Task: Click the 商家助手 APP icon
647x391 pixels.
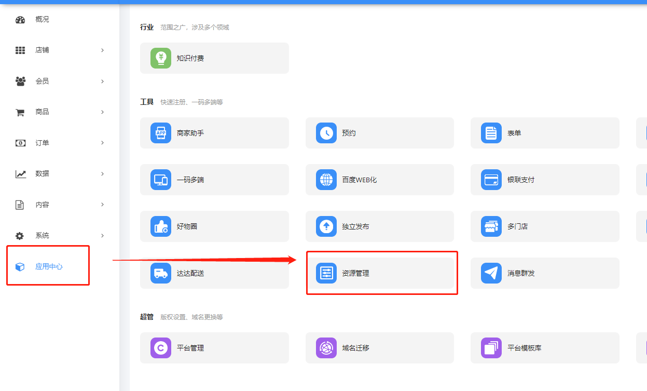Action: 161,133
